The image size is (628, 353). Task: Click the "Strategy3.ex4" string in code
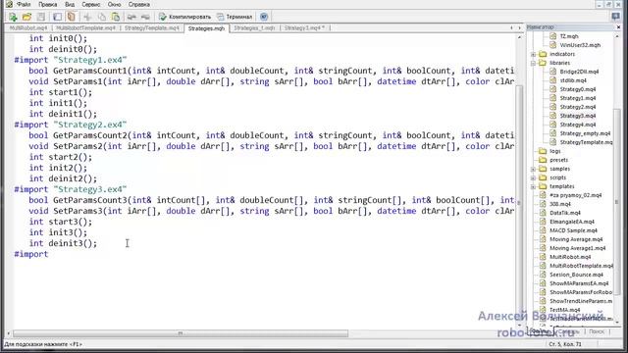click(x=90, y=189)
